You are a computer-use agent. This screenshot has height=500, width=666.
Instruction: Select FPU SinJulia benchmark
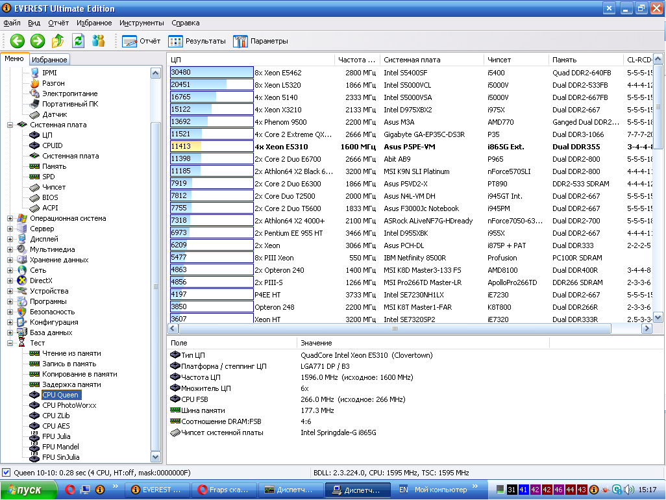(61, 457)
